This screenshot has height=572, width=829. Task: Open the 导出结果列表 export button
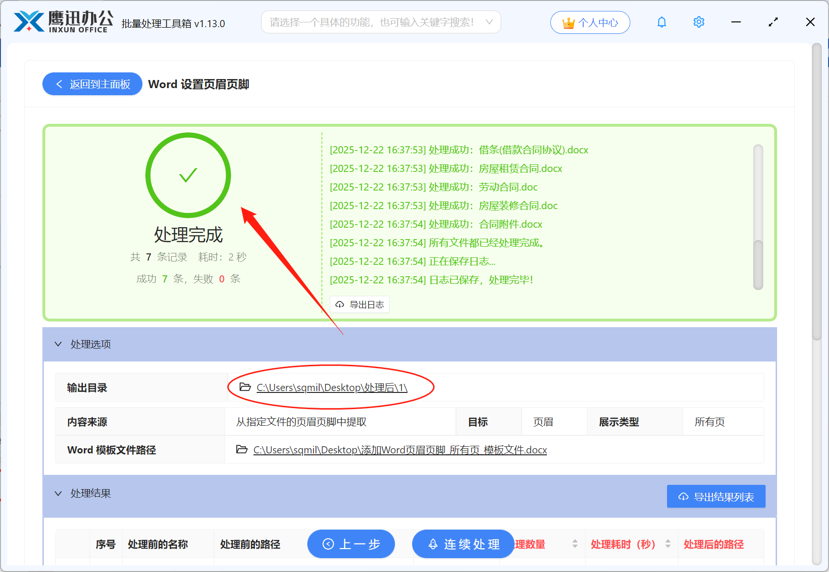click(716, 496)
